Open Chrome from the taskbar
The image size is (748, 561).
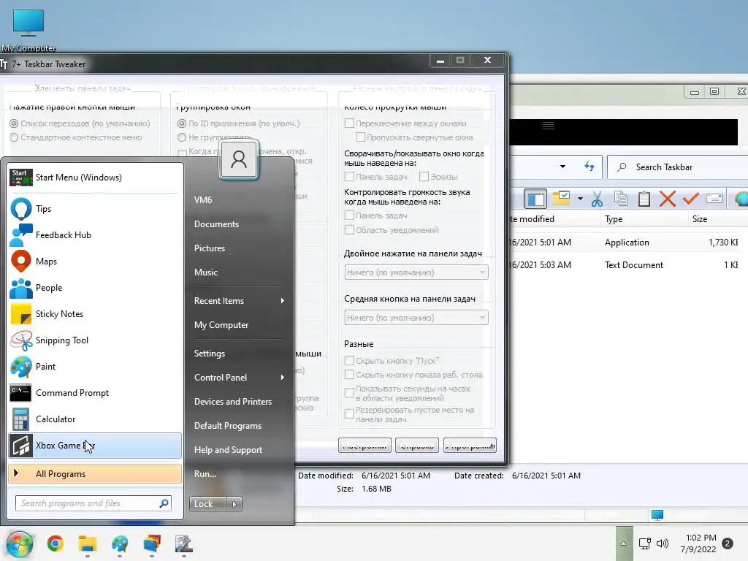[56, 543]
